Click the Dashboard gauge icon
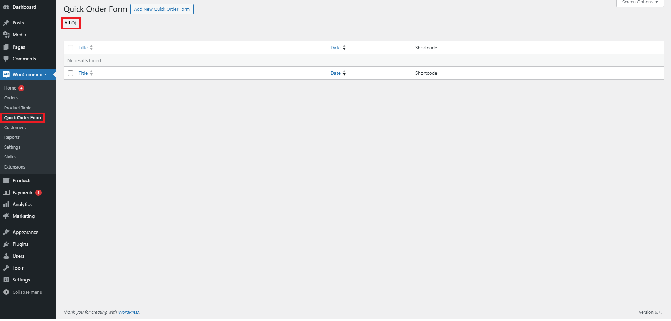This screenshot has width=671, height=321. [x=6, y=7]
